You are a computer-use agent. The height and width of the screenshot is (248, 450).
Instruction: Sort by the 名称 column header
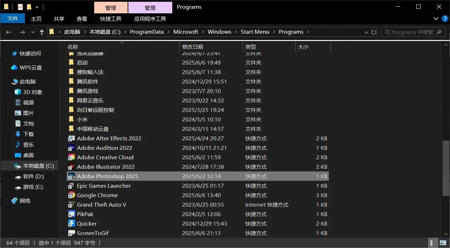[122, 47]
